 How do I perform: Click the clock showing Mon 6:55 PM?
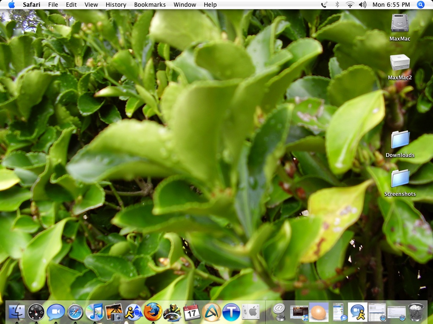coord(391,5)
